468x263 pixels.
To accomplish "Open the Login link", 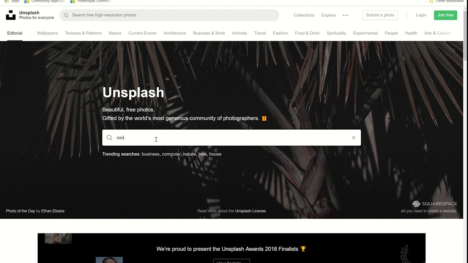I will point(421,15).
